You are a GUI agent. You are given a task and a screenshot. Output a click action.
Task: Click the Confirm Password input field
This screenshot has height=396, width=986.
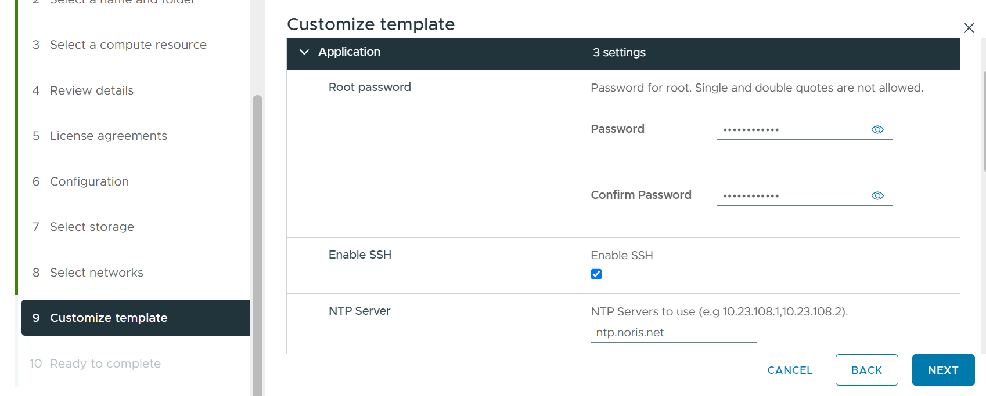click(x=793, y=195)
